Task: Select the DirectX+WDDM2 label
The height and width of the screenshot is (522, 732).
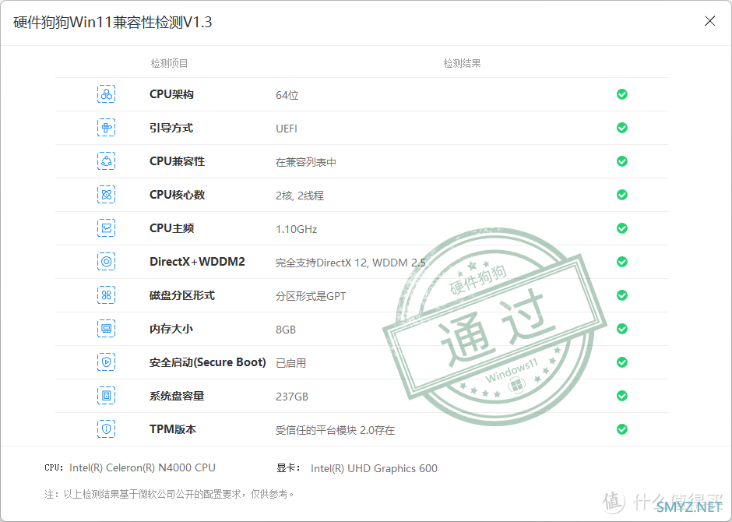Action: (197, 262)
